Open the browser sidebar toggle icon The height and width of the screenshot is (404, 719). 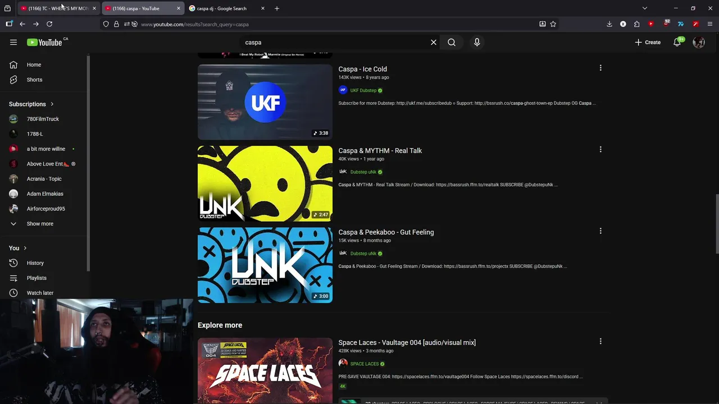click(x=9, y=24)
